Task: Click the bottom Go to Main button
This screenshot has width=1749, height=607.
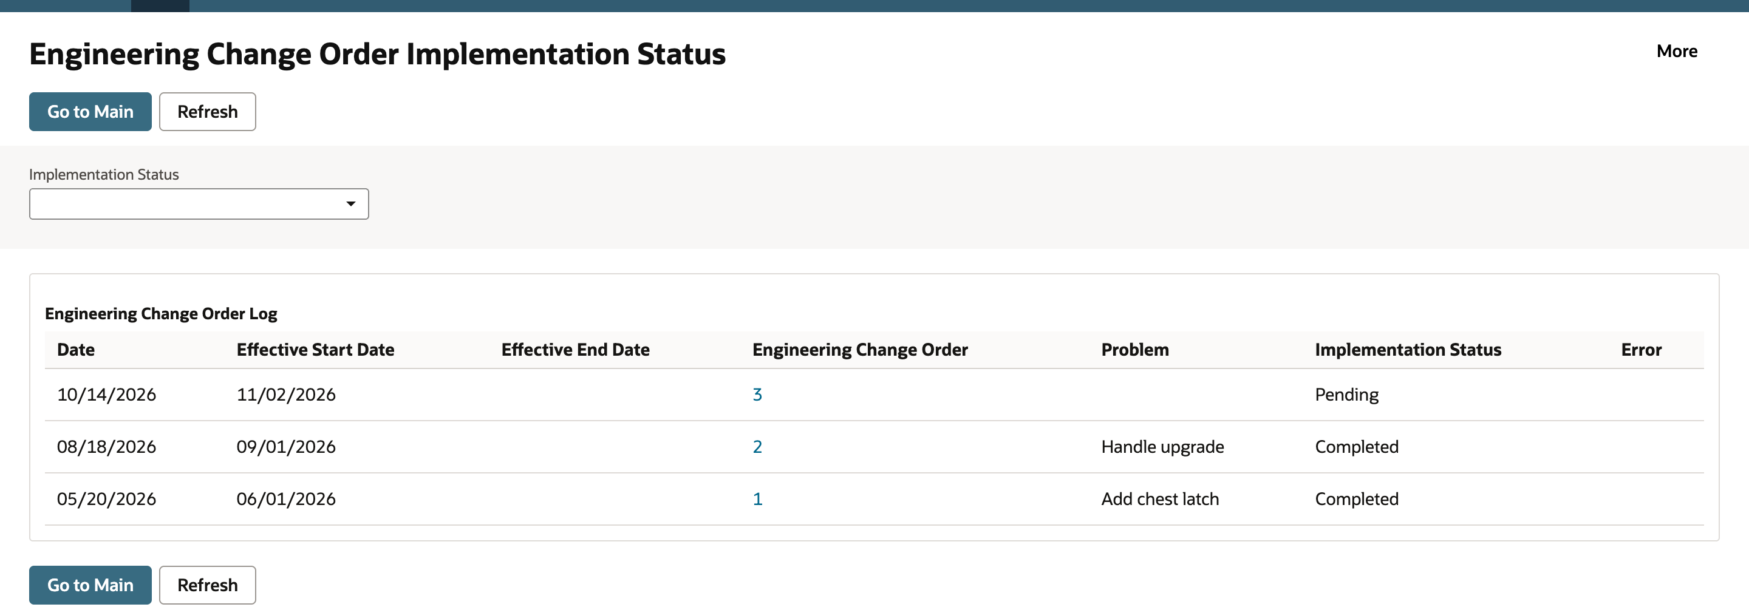Action: (x=90, y=585)
